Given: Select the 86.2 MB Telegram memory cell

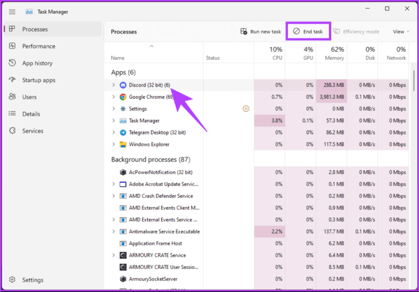Looking at the screenshot, I should point(331,133).
